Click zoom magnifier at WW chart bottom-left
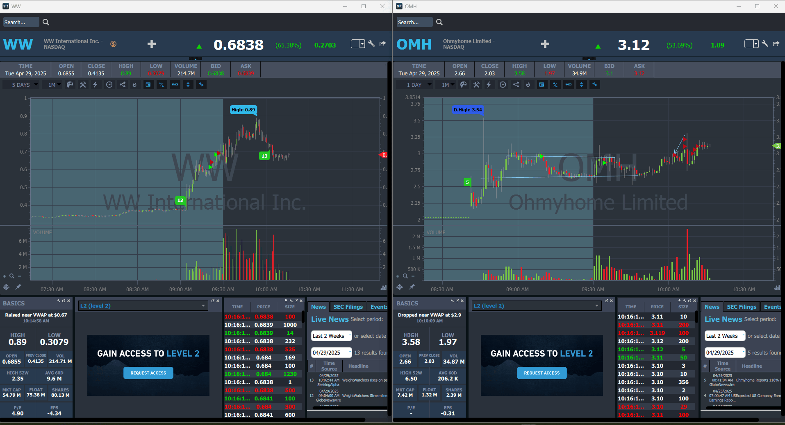This screenshot has height=425, width=785. pos(12,276)
